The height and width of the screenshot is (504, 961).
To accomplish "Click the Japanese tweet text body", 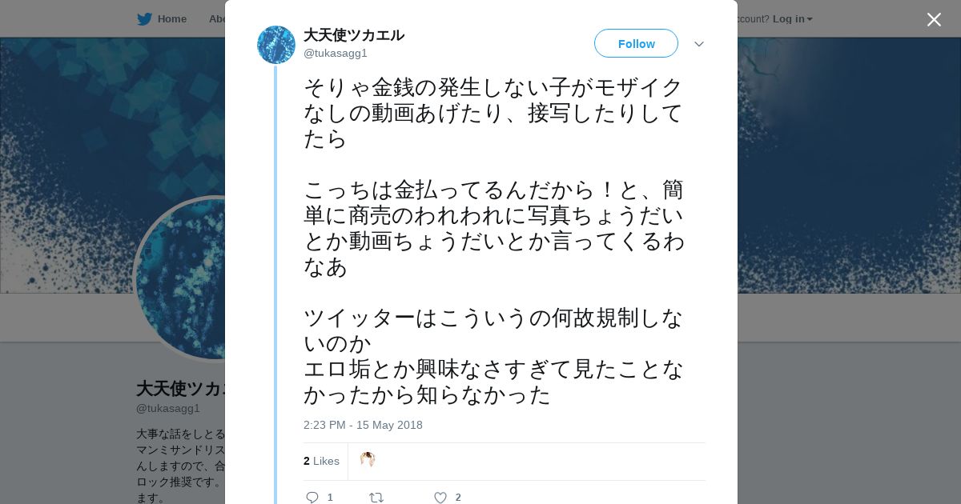I will coord(493,240).
